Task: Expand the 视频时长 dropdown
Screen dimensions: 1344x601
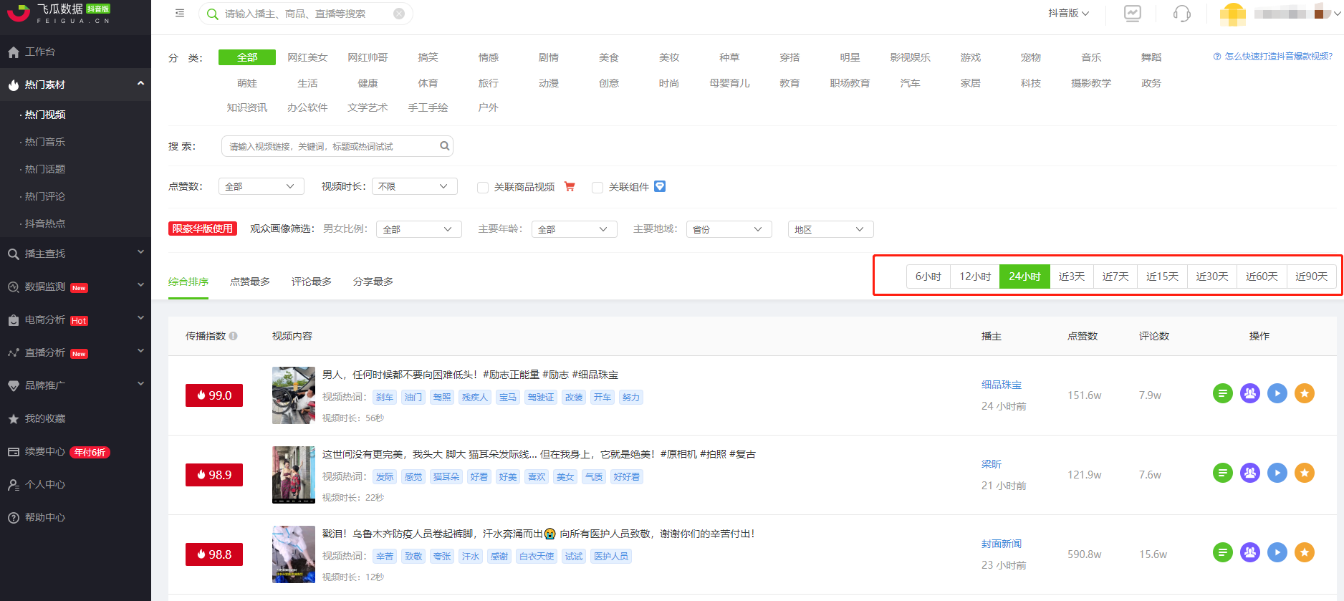Action: pyautogui.click(x=414, y=186)
